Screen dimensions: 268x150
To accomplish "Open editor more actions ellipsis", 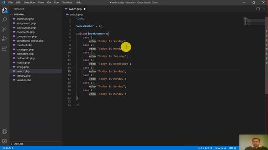I will 263,9.
